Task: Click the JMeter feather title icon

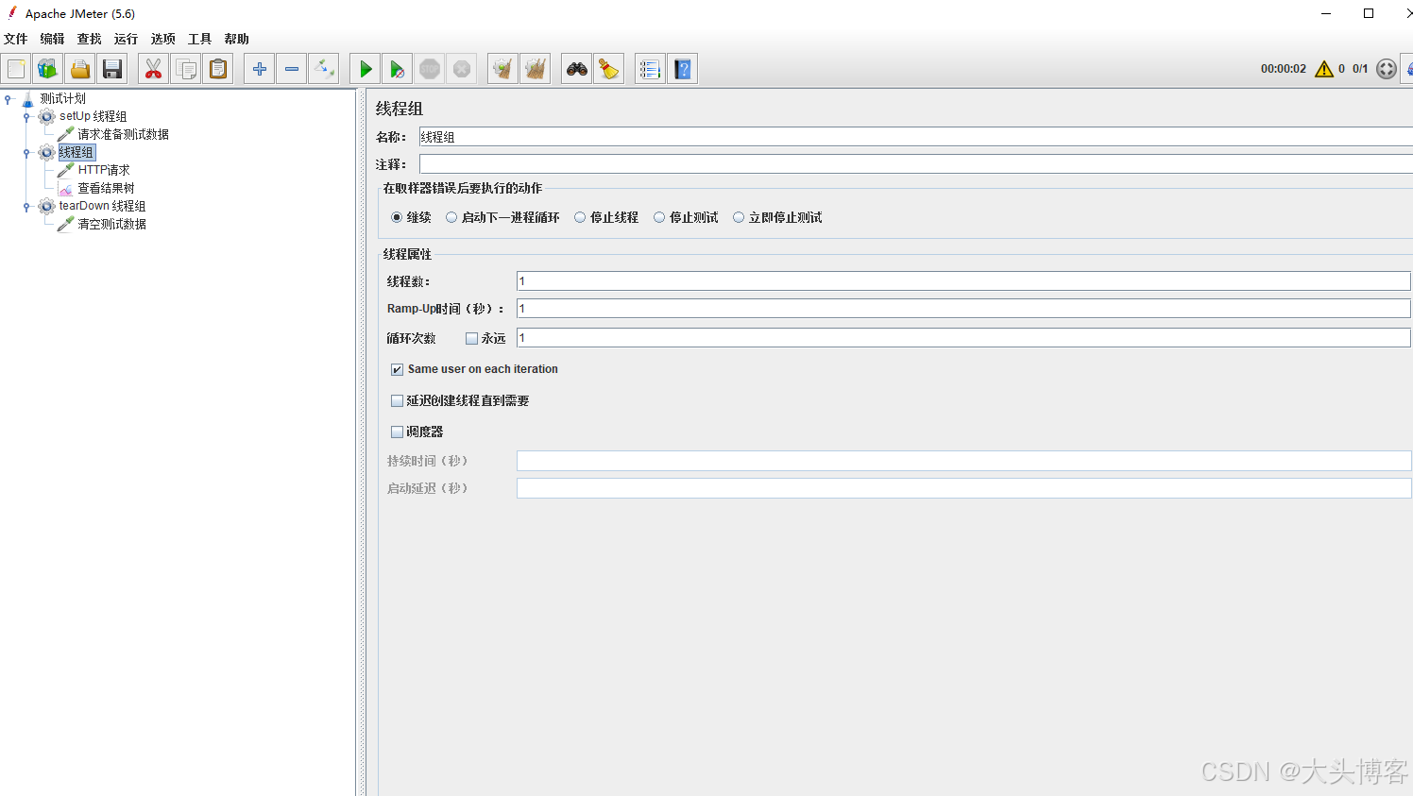Action: point(12,13)
